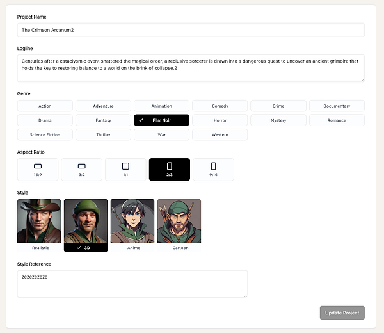Click the selected 3D style thumbnail

coord(86,225)
